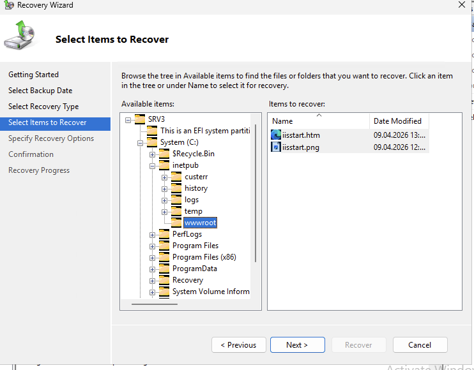474x370 pixels.
Task: Go to the Getting Started step
Action: pos(34,75)
